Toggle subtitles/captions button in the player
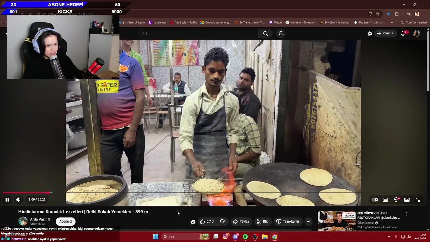430x242 pixels. [386, 200]
